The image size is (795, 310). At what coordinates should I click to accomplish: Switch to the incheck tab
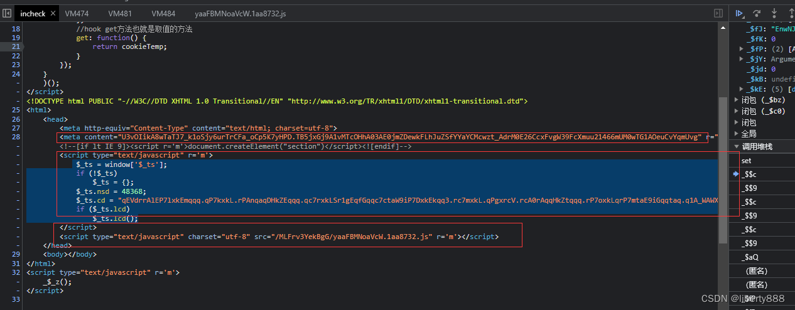pyautogui.click(x=32, y=13)
